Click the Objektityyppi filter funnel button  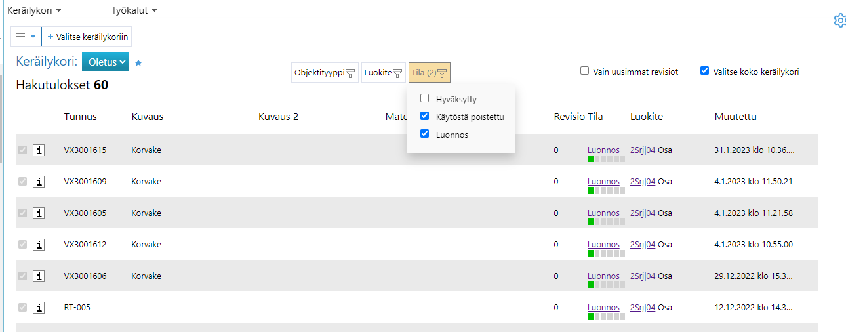pos(325,73)
